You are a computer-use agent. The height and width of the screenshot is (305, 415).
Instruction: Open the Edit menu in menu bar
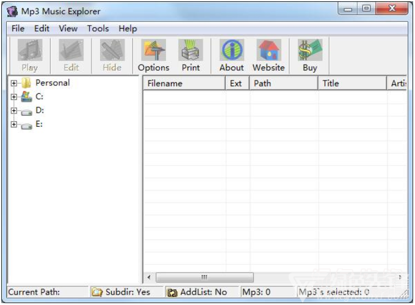[x=42, y=28]
